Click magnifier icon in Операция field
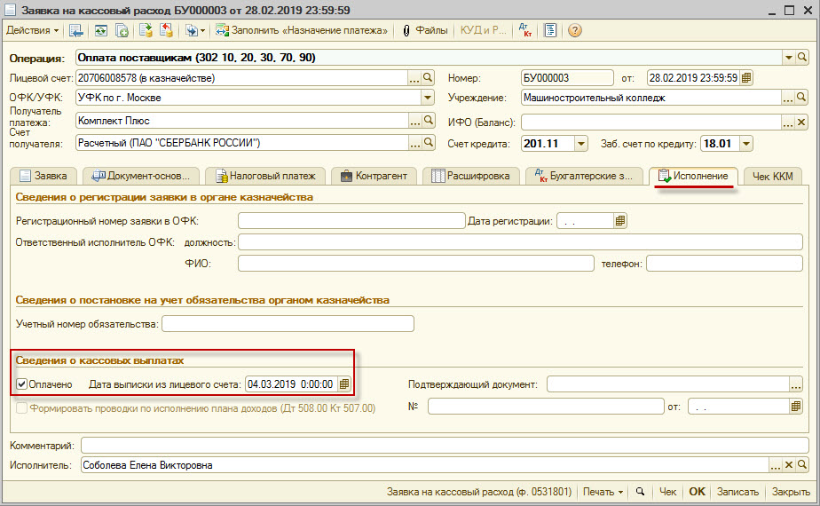The height and width of the screenshot is (506, 820). (802, 57)
